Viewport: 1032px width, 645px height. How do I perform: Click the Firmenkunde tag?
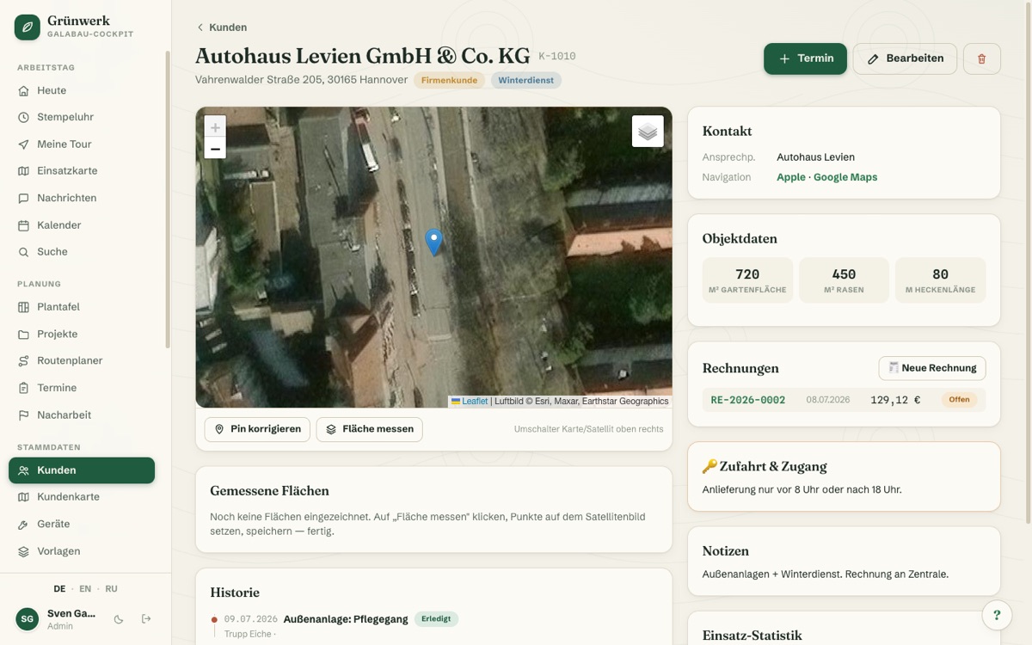tap(450, 80)
